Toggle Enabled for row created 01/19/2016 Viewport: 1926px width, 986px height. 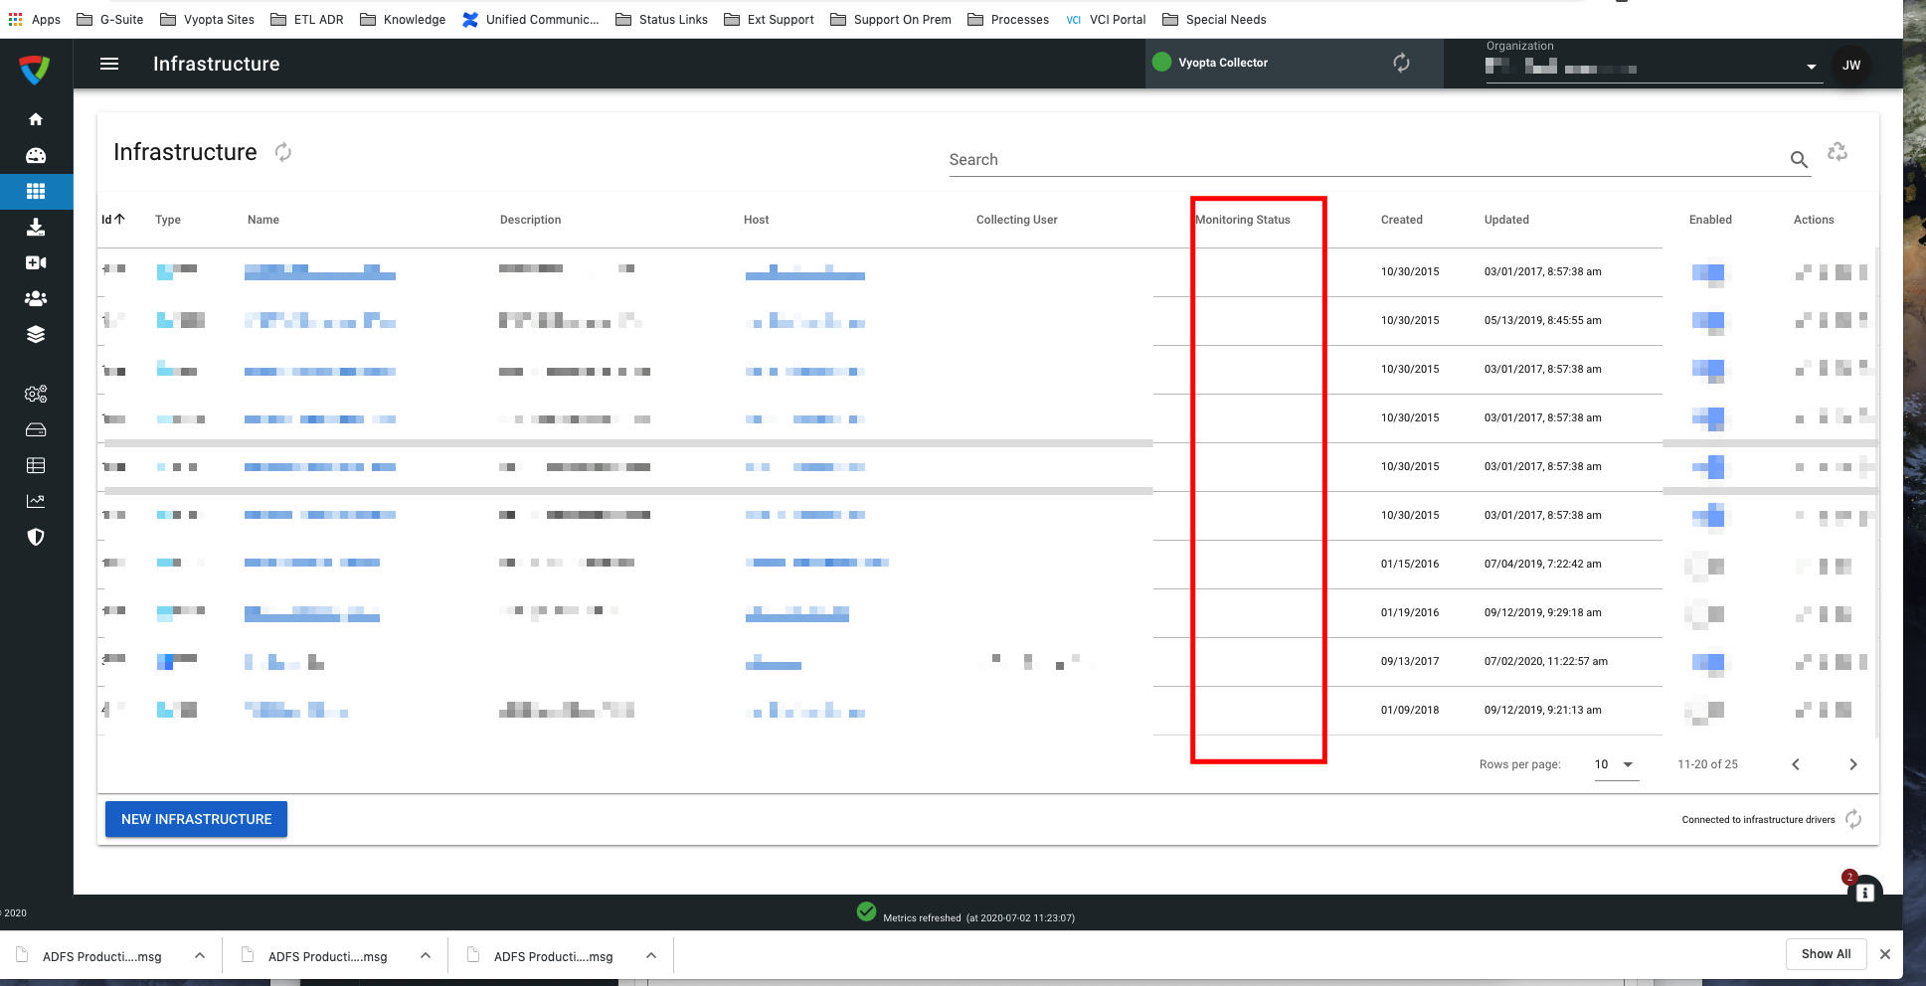pos(1706,613)
